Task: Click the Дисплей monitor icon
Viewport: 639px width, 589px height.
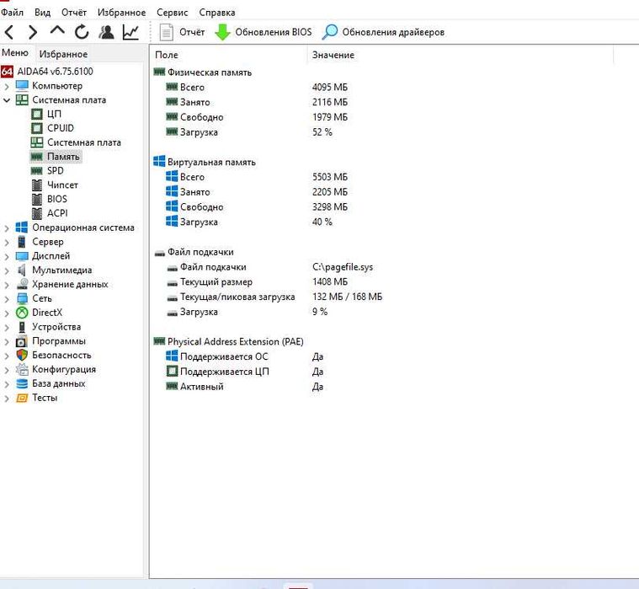Action: pos(22,256)
